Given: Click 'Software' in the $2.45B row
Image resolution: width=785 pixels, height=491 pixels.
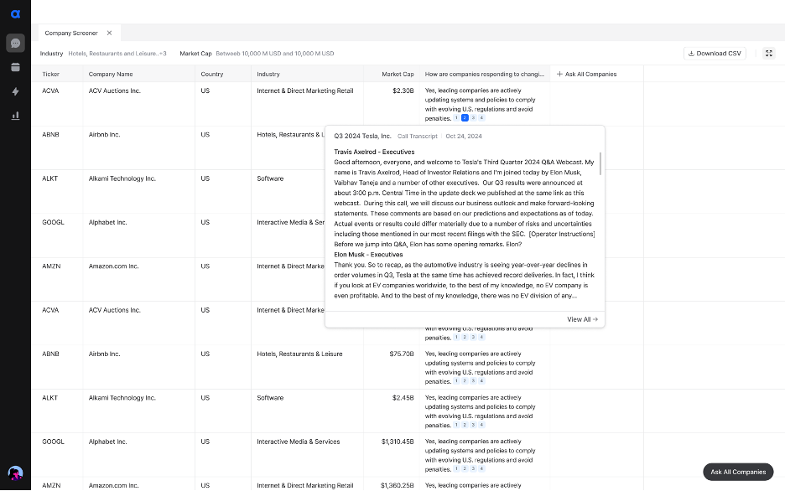Looking at the screenshot, I should point(270,398).
